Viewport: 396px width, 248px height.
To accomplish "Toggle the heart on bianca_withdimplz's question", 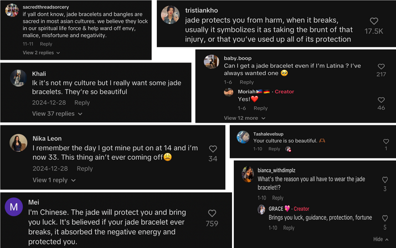I will click(385, 180).
